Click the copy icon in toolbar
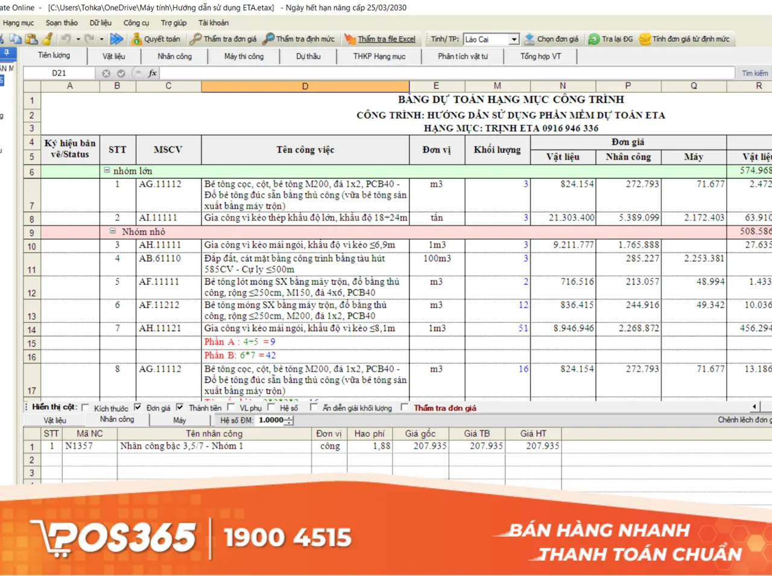This screenshot has width=772, height=576. tap(16, 39)
